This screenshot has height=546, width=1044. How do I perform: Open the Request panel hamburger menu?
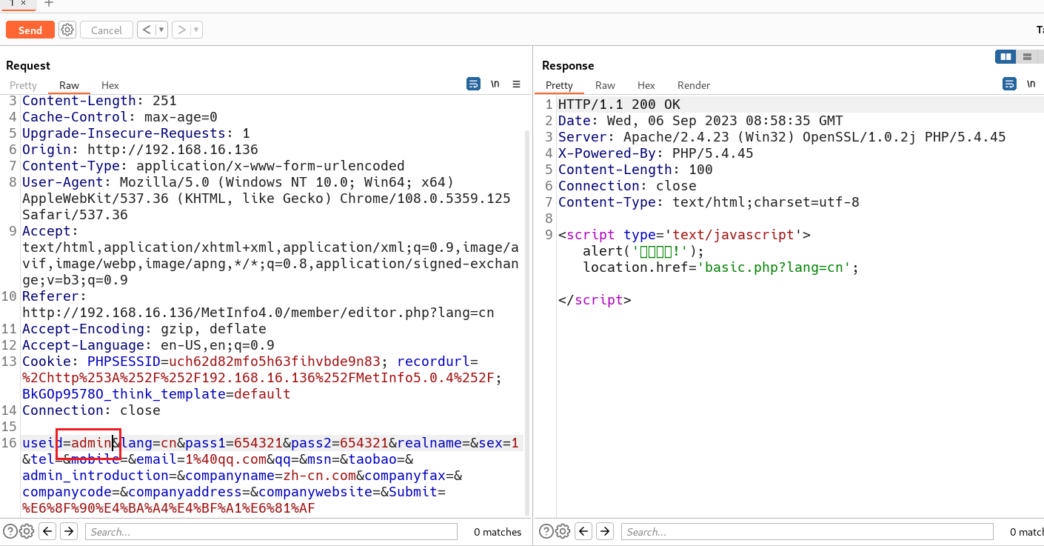517,84
